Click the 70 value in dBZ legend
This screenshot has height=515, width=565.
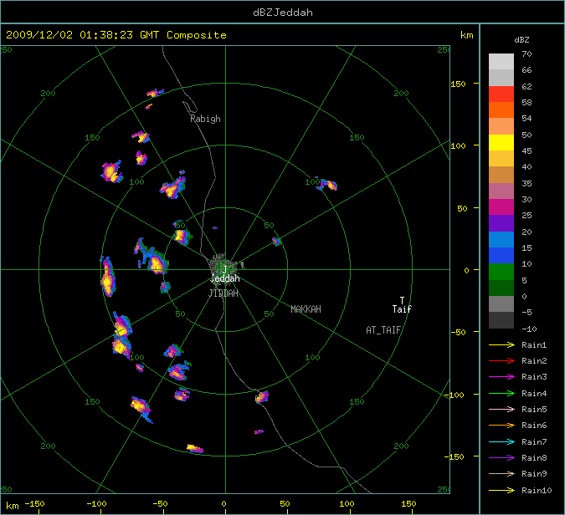(x=526, y=54)
